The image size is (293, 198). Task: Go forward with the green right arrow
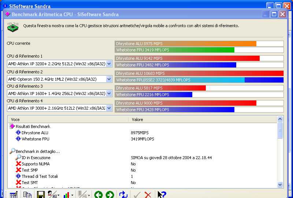coord(110,195)
